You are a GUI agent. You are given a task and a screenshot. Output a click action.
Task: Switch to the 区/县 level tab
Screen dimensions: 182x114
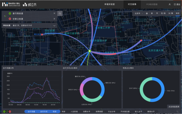pos(163,13)
